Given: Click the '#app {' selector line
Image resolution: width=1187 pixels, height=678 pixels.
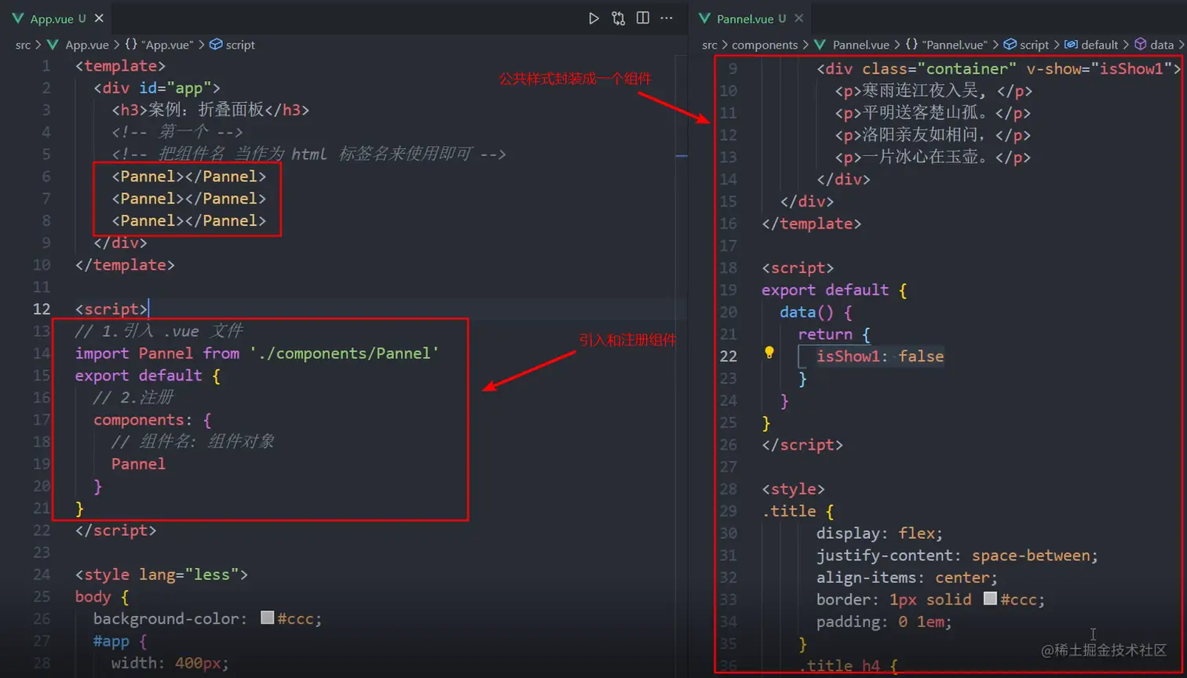Looking at the screenshot, I should point(120,640).
